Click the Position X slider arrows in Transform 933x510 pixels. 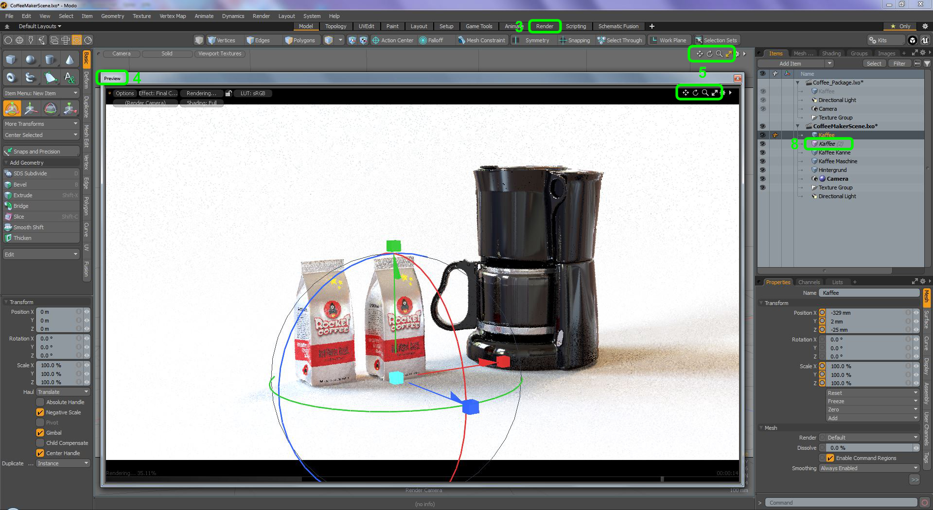click(87, 312)
